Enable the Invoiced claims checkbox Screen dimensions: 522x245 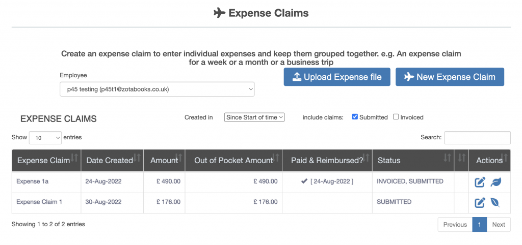point(396,117)
